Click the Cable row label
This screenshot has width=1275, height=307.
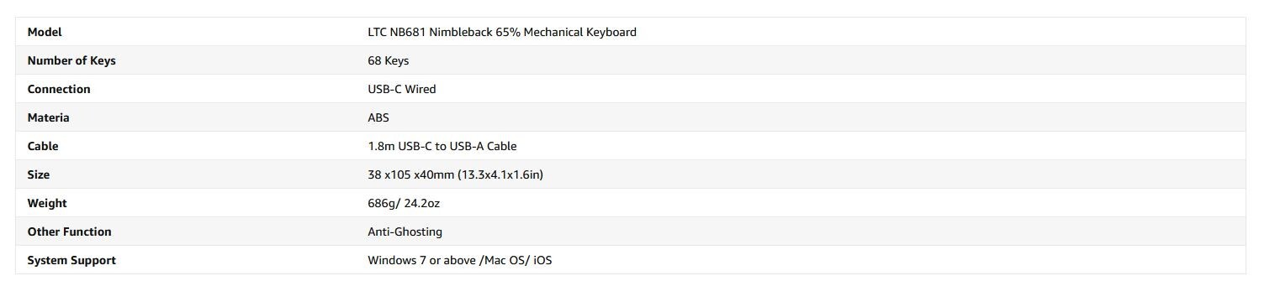pyautogui.click(x=43, y=146)
